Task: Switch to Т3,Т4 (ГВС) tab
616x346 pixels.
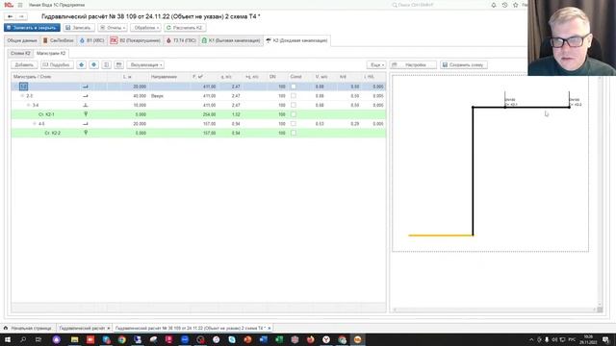Action: [182, 40]
